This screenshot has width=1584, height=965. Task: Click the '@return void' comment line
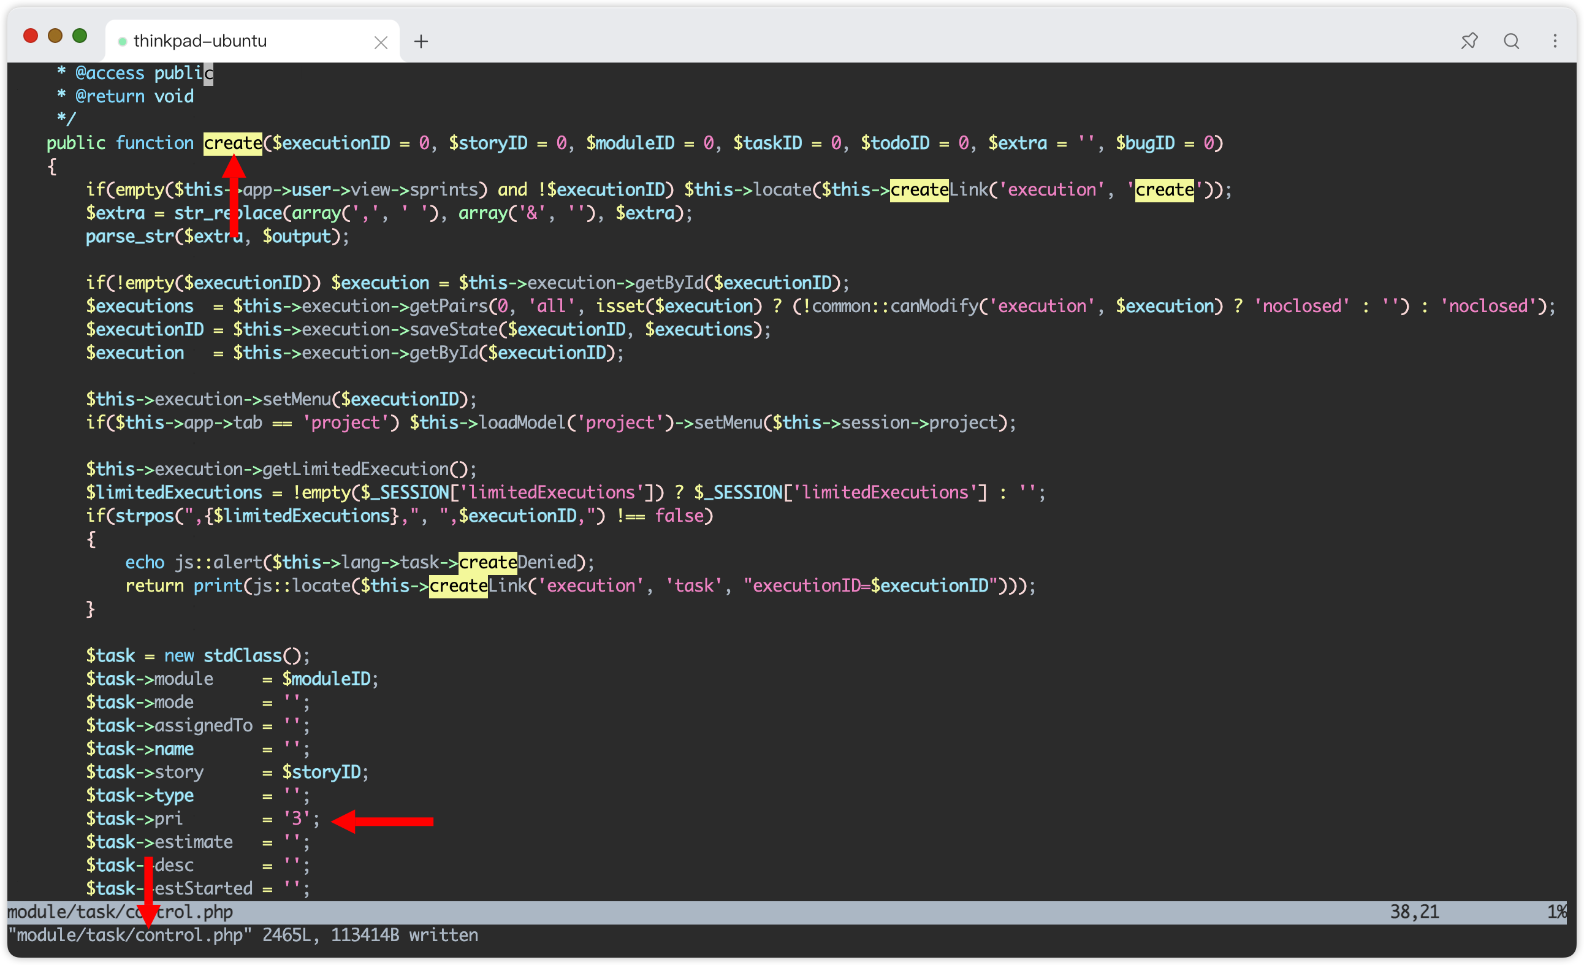click(134, 96)
